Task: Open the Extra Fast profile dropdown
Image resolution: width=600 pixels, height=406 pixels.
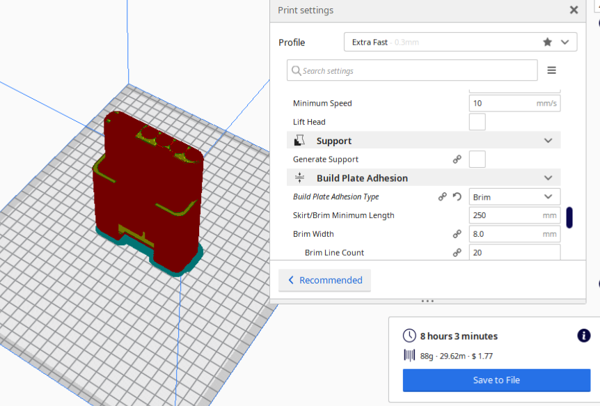Action: (x=460, y=42)
